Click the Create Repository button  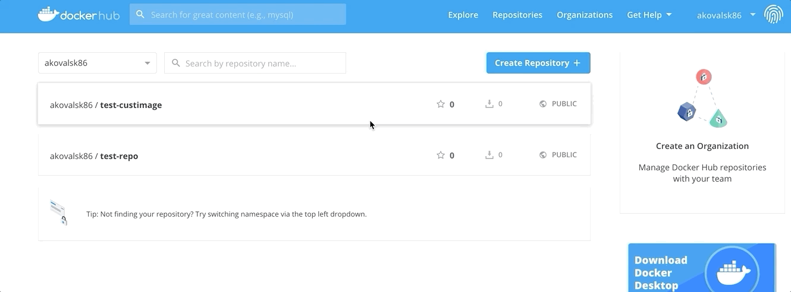[538, 63]
